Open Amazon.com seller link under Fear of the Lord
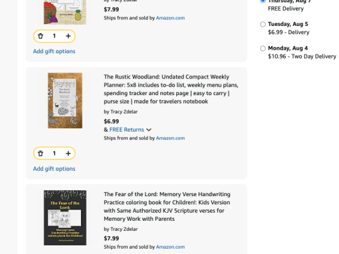 pyautogui.click(x=170, y=247)
